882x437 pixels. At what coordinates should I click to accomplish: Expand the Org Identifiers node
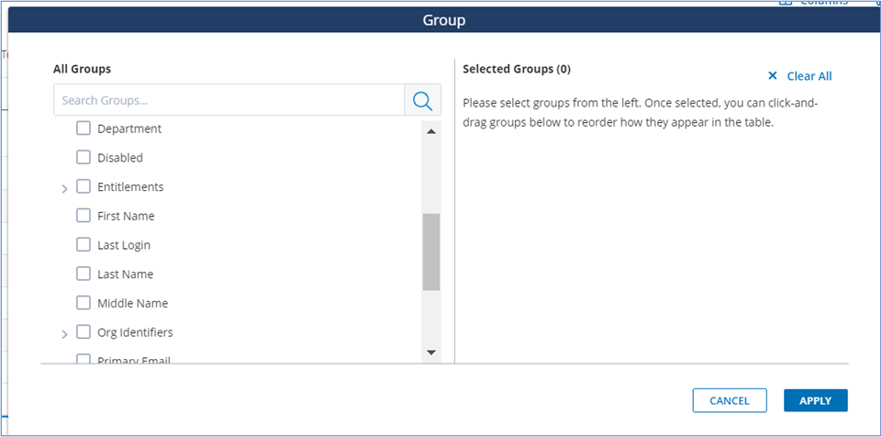coord(64,333)
